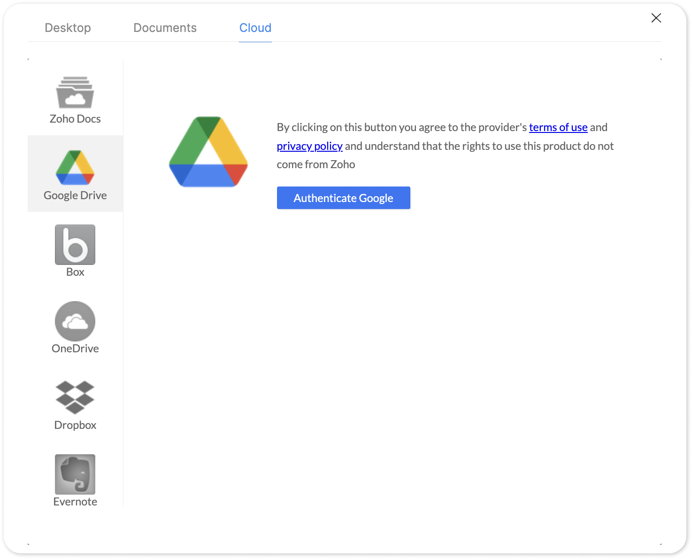Switch to the Desktop tab
Screen dimensions: 692x559
(68, 28)
